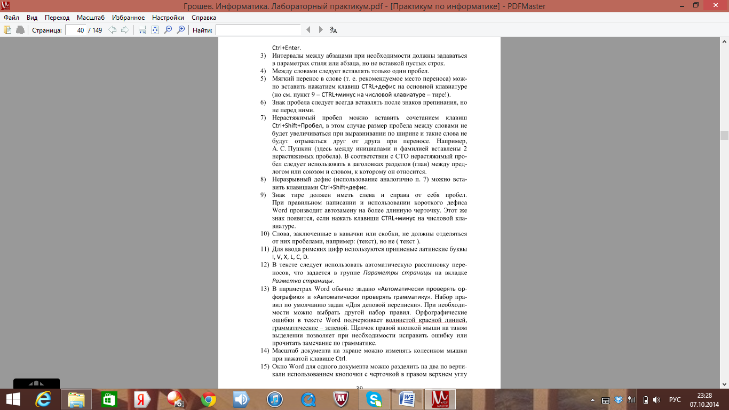Image resolution: width=729 pixels, height=410 pixels.
Task: Click the network signal tray icon
Action: pos(631,400)
